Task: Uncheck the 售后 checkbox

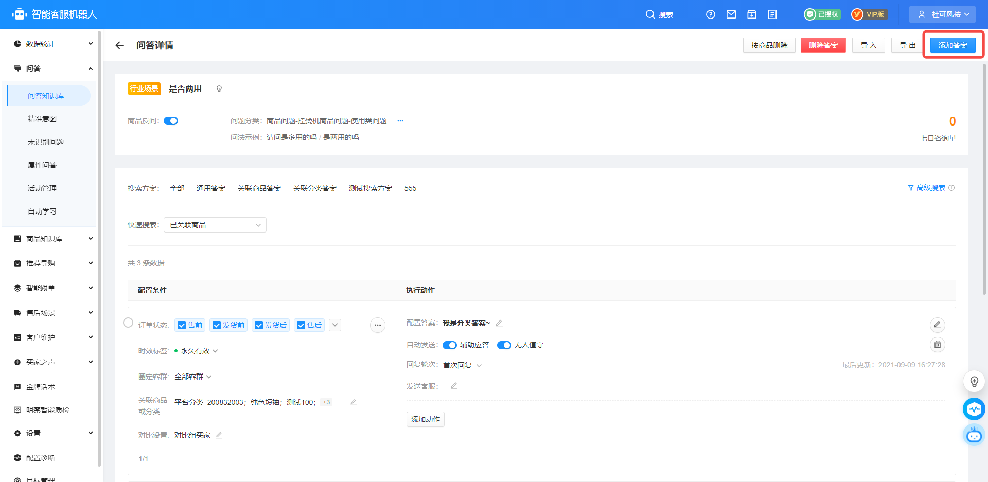Action: click(x=301, y=325)
